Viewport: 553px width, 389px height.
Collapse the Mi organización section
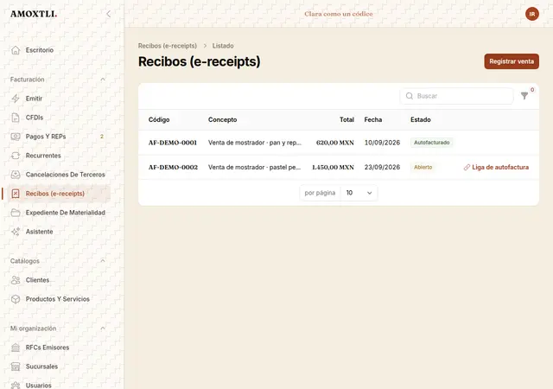(103, 328)
